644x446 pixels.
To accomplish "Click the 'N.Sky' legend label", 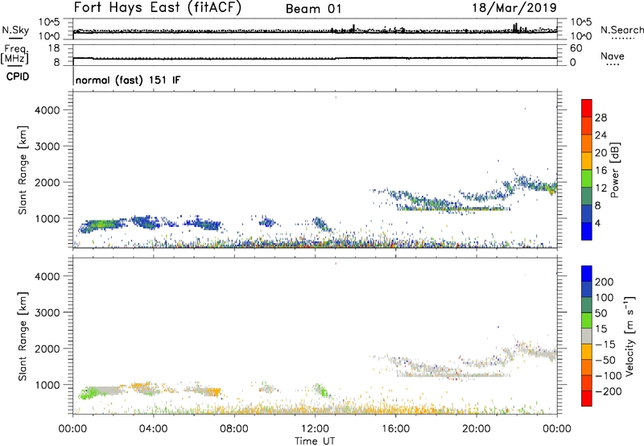I will click(x=15, y=30).
